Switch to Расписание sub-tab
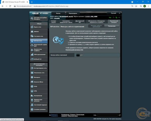The width and height of the screenshot is (151, 121). 112,26
